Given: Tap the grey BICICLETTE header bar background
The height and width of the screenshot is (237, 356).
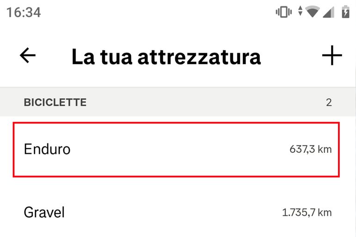Looking at the screenshot, I should click(194, 102).
